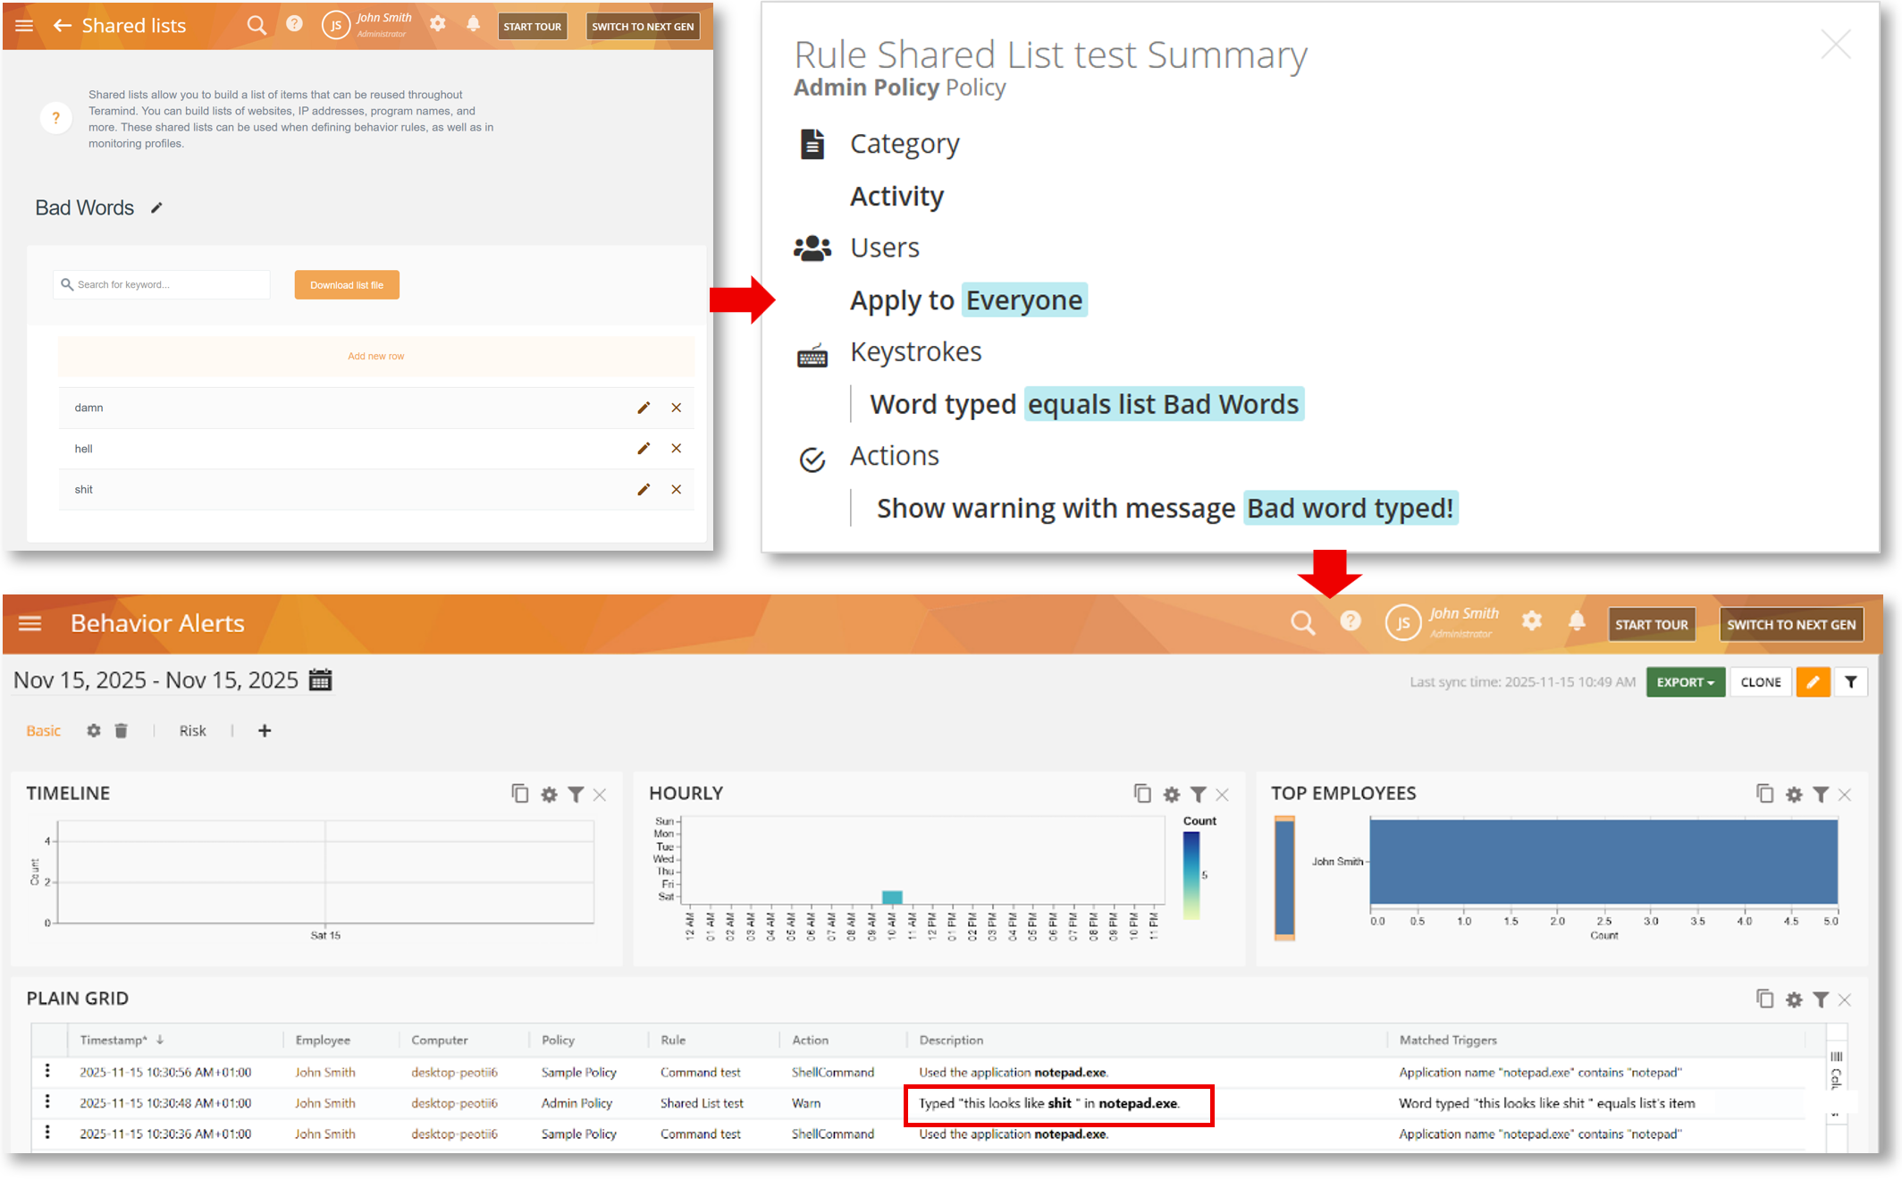Click orange edit dashboard pencil button

click(x=1813, y=682)
